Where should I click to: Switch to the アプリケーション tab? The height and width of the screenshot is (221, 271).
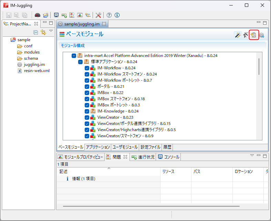point(98,147)
